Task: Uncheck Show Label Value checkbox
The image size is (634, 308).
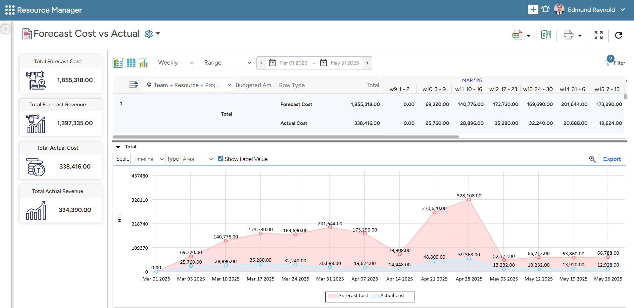Action: 220,159
